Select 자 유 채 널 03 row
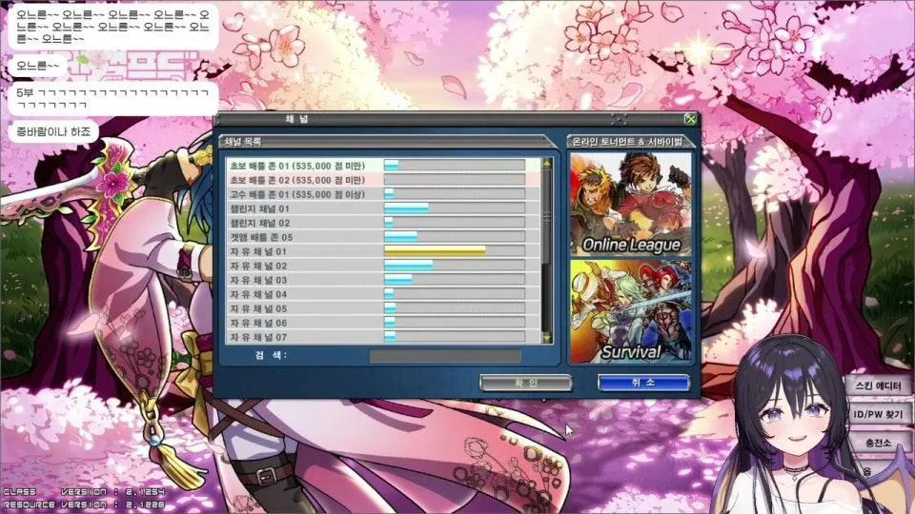 (383, 280)
